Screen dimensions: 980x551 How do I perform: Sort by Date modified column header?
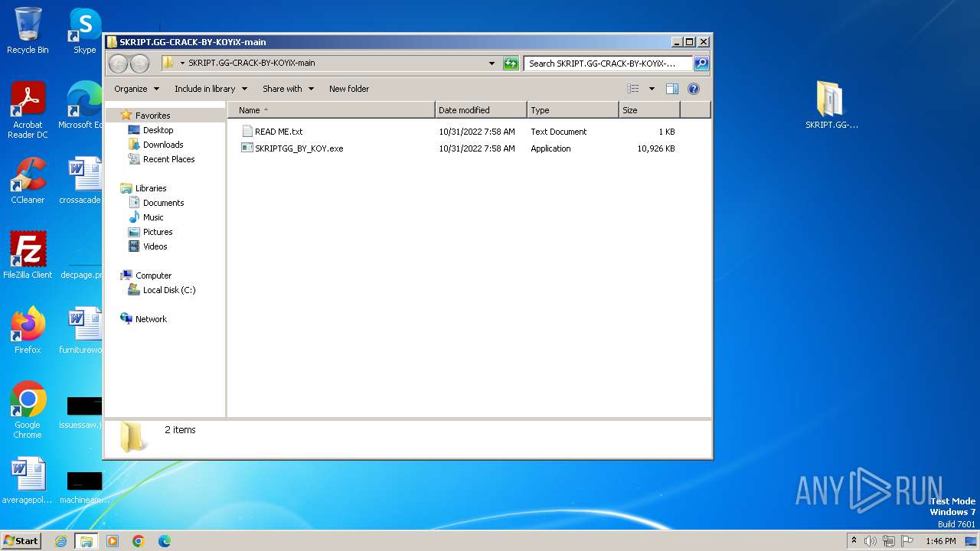pyautogui.click(x=481, y=110)
